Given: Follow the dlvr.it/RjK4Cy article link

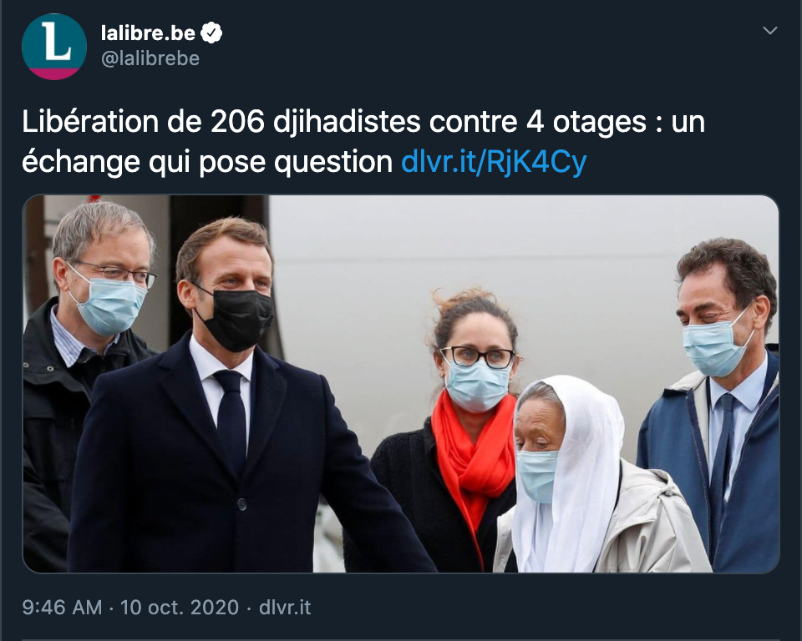Looking at the screenshot, I should click(494, 163).
